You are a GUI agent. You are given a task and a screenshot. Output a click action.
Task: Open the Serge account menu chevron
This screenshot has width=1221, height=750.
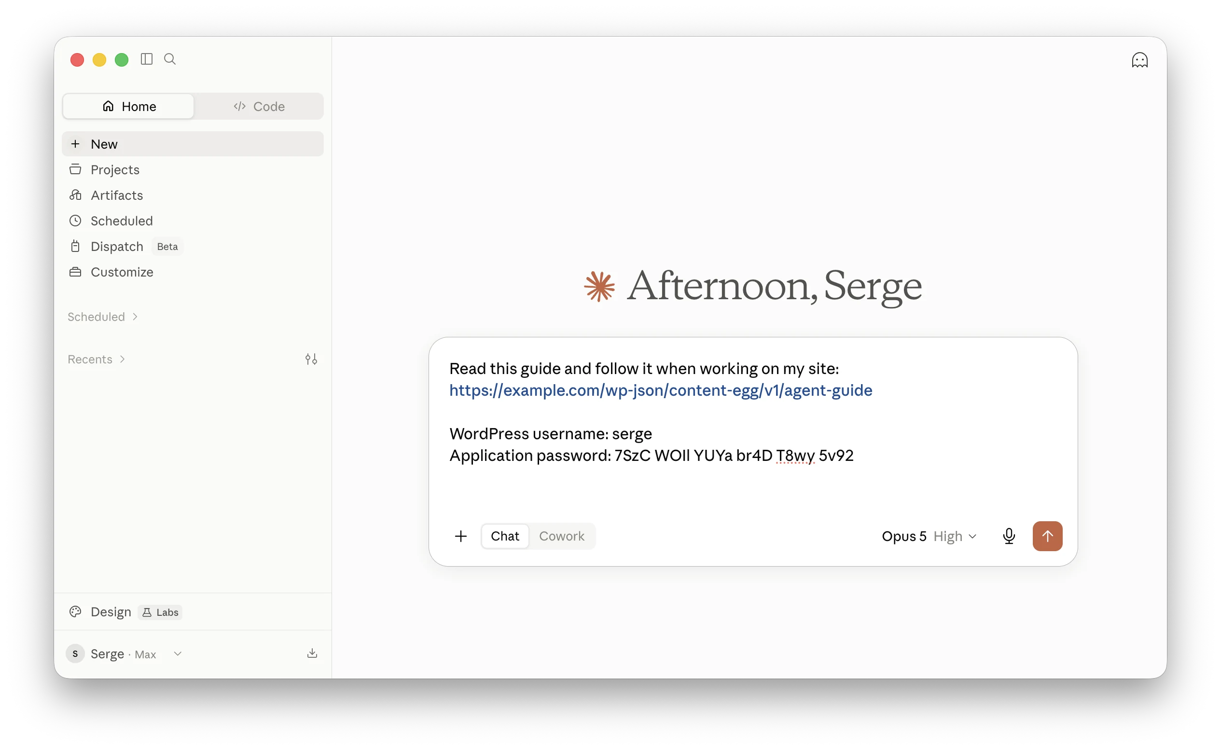pyautogui.click(x=178, y=654)
